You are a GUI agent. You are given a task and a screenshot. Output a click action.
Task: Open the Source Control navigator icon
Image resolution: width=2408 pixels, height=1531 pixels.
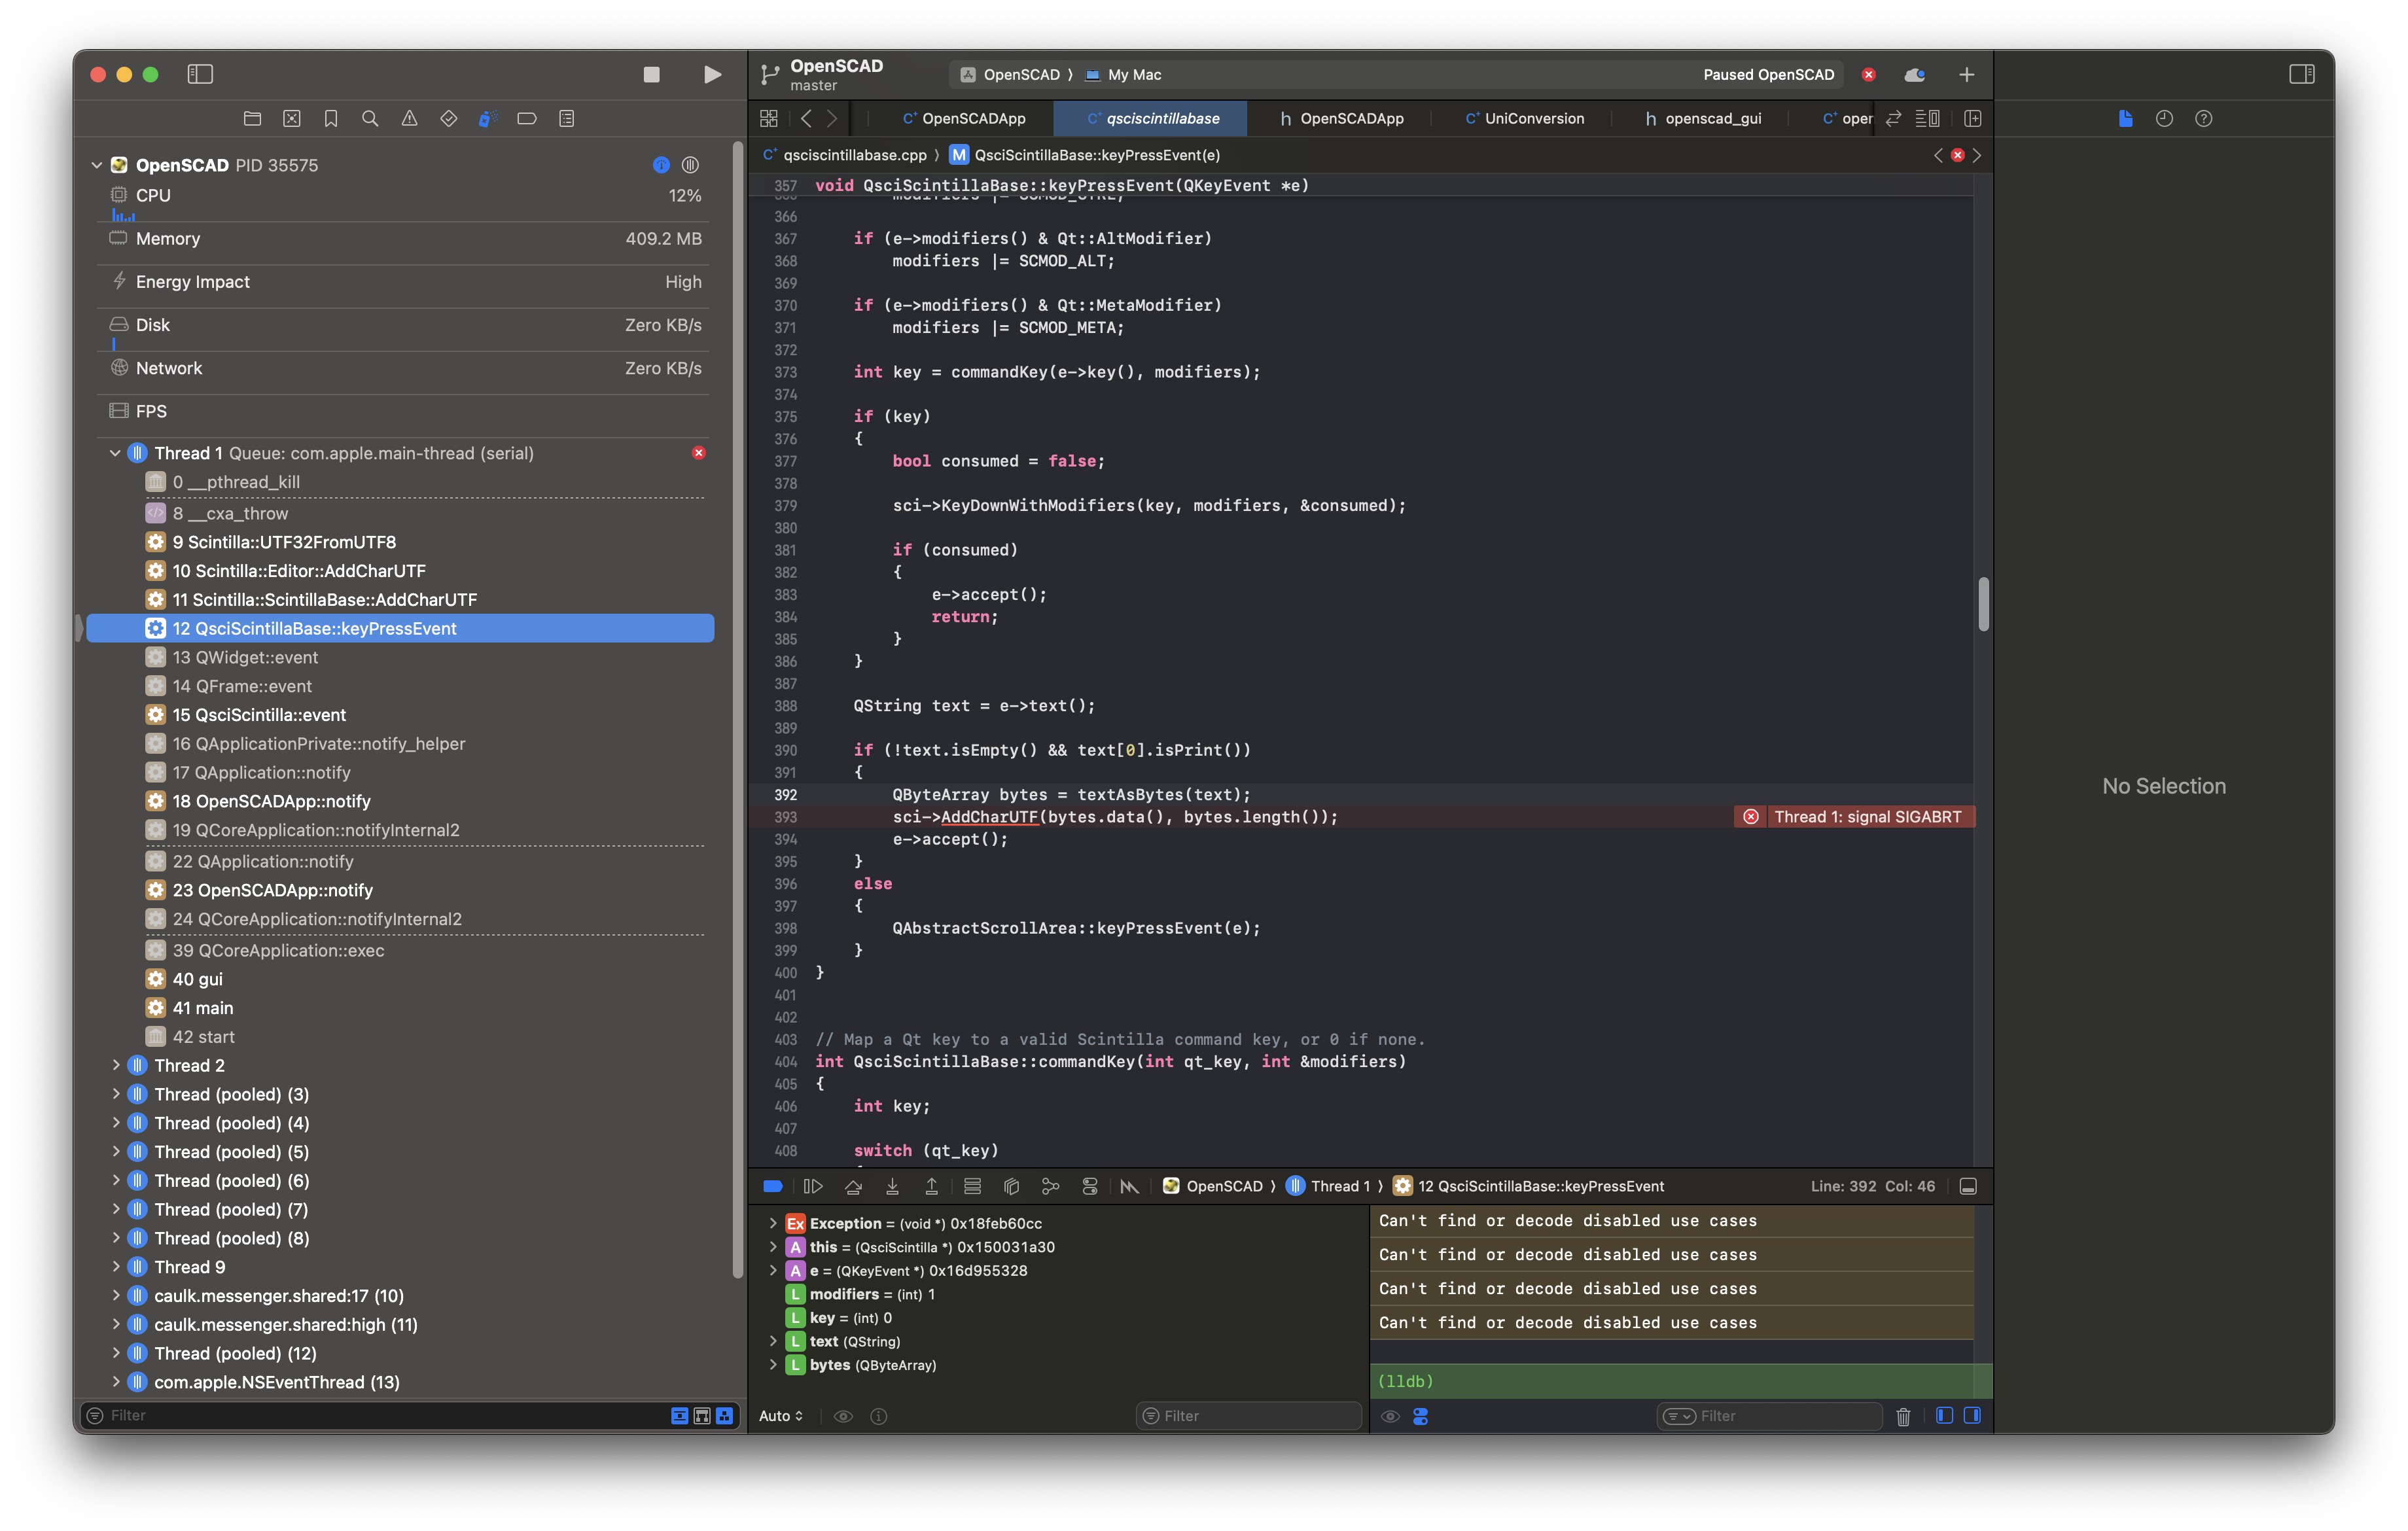(291, 118)
